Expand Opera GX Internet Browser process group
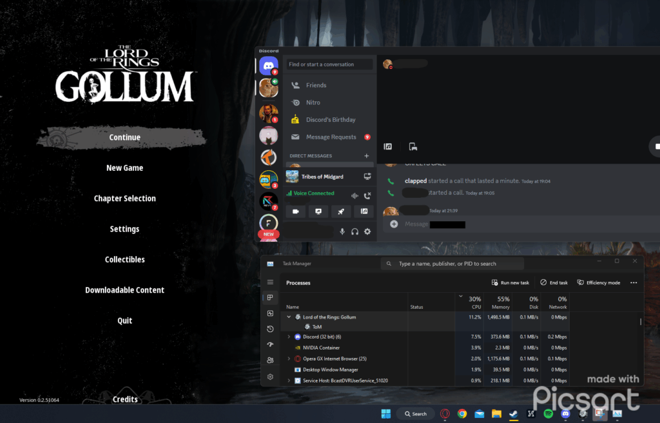Screen dimensions: 660x423 (289, 359)
